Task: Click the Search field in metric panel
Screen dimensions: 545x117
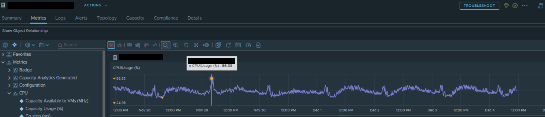Action: tap(81, 45)
